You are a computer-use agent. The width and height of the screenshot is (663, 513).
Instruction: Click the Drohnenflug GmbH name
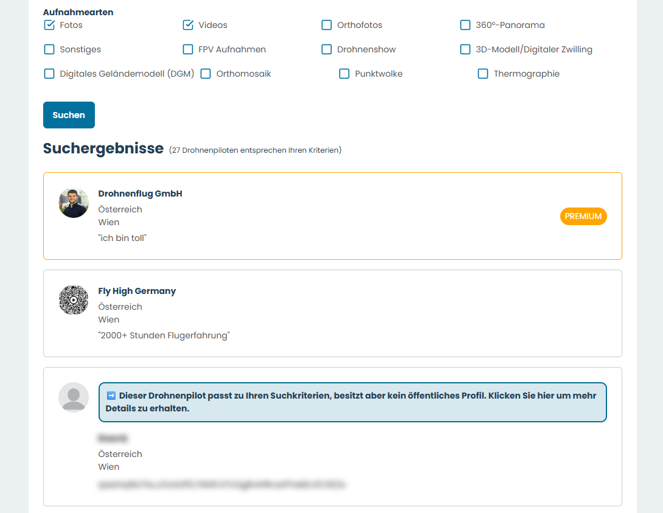tap(140, 194)
